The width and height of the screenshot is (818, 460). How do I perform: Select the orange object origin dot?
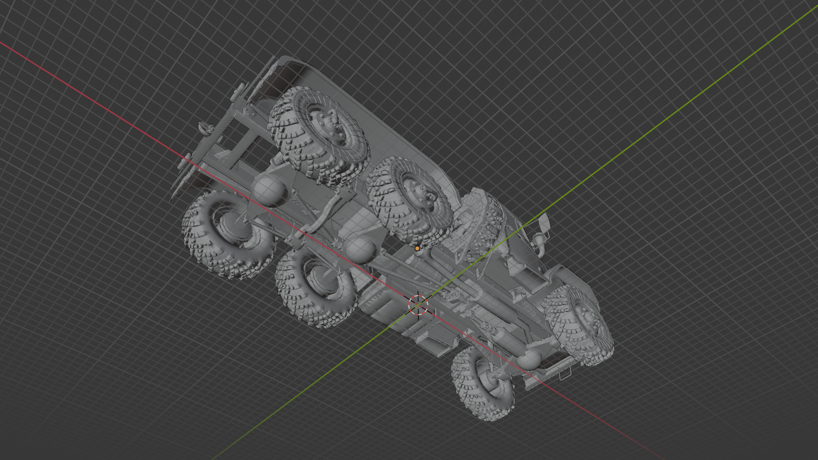coord(417,248)
